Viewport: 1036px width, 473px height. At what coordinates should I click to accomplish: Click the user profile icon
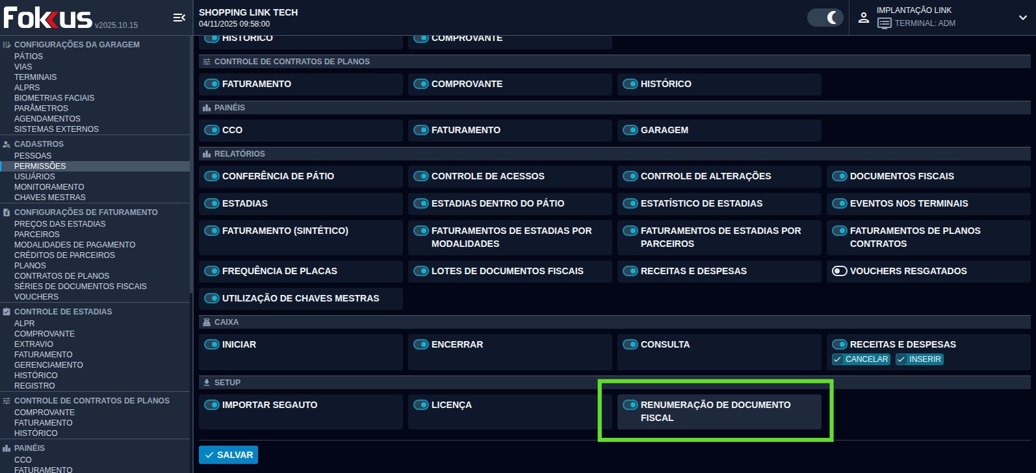click(x=864, y=18)
